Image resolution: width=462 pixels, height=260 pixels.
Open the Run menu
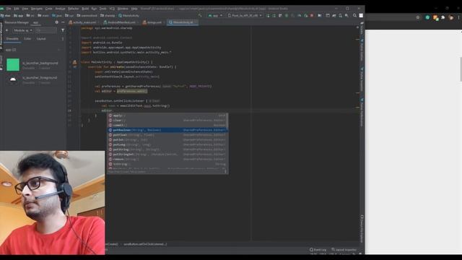pos(94,9)
